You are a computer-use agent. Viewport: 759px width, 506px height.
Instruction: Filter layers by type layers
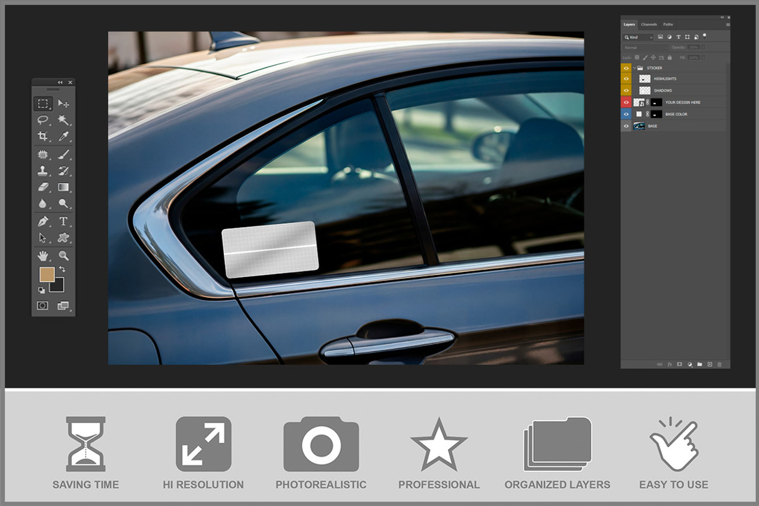[x=679, y=37]
